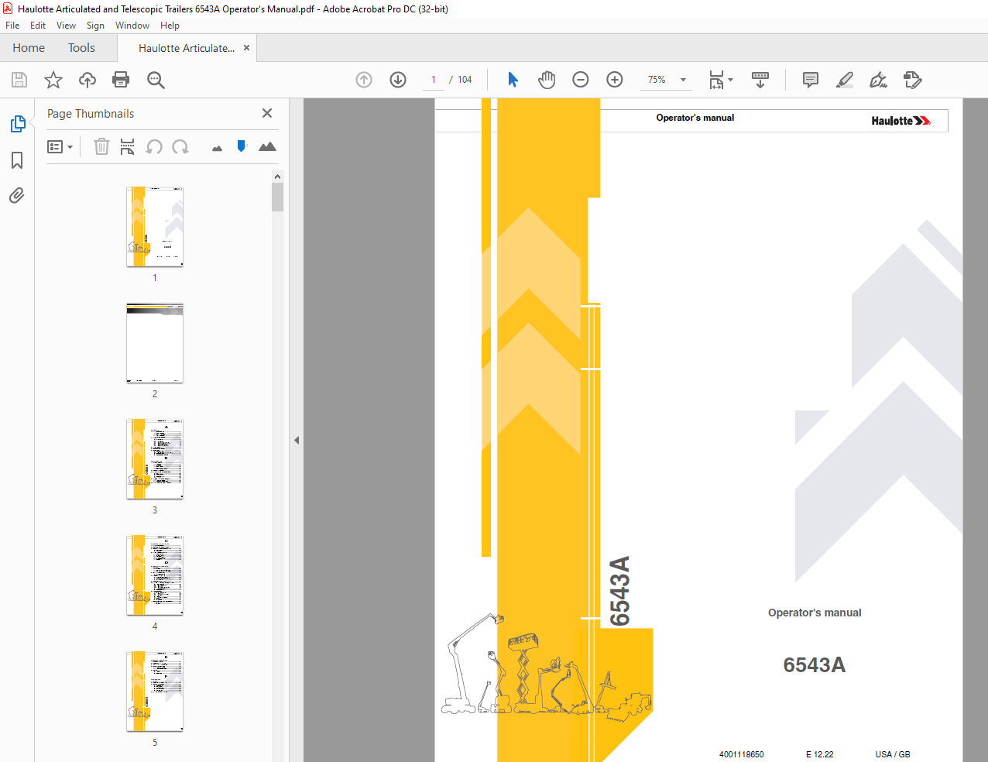Activate the Selection arrow tool
This screenshot has width=988, height=762.
pos(513,80)
